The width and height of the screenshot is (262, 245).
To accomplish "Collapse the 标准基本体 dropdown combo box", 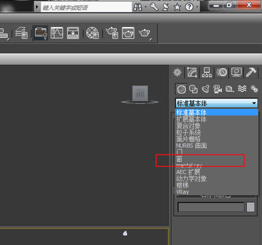I will (x=217, y=103).
